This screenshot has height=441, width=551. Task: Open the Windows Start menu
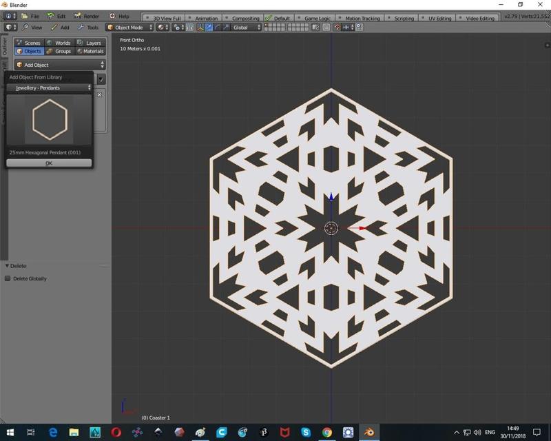(10, 432)
